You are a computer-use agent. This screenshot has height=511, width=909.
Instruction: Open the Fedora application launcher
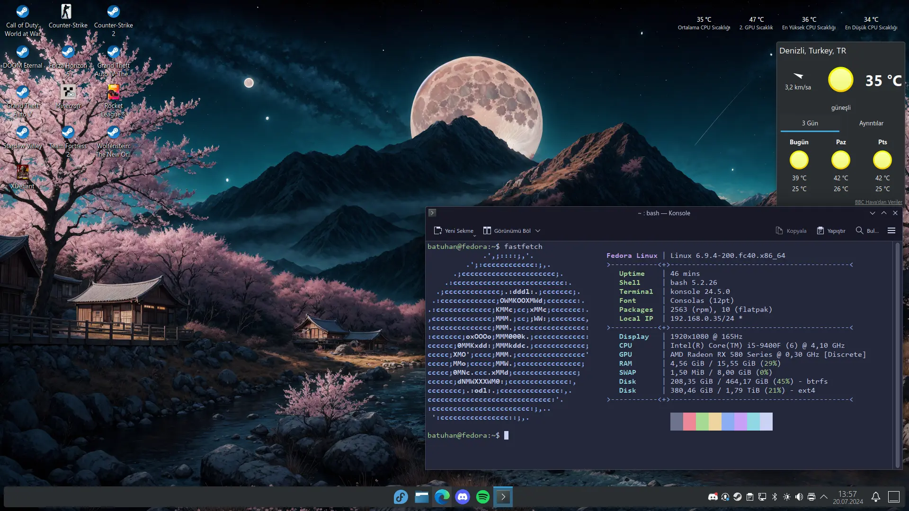pos(401,497)
